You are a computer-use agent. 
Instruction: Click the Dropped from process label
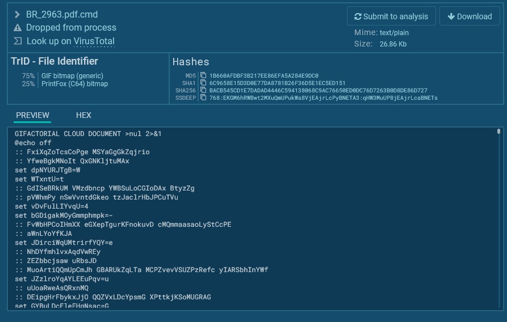click(71, 28)
